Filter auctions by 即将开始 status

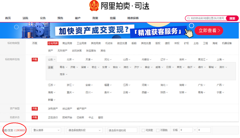click(67, 117)
